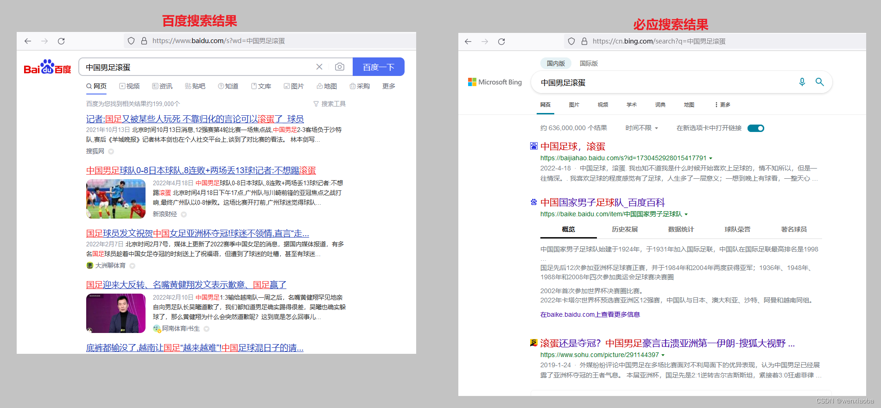Switch to the 视频 tab on Bing

coord(603,105)
